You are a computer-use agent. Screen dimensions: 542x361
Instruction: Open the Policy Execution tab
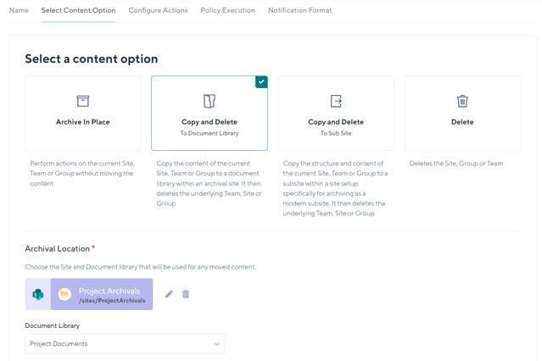coord(227,10)
